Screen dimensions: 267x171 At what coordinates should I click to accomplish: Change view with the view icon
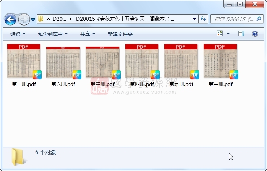click(220, 34)
